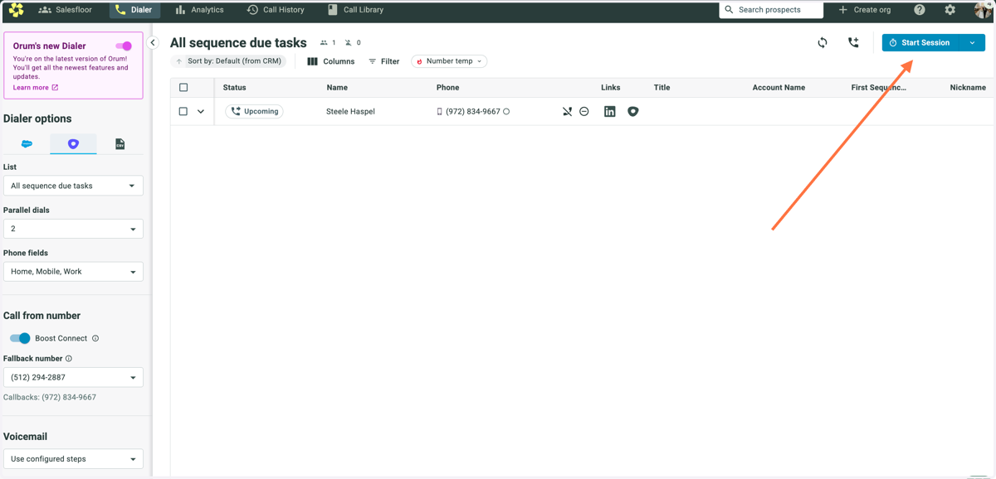Click the name Steele Haspel
The width and height of the screenshot is (996, 479).
[350, 111]
